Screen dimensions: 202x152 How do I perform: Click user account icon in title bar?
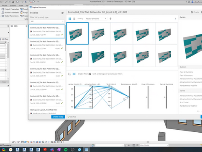(192, 2)
